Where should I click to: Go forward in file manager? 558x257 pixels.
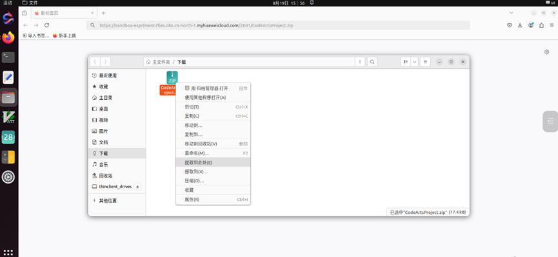(x=105, y=62)
